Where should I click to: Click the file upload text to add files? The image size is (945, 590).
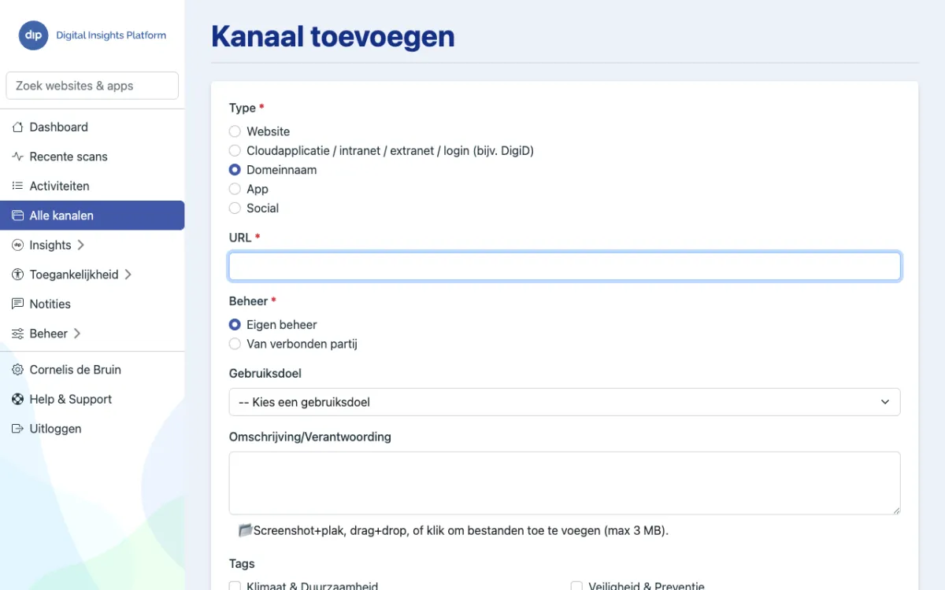[x=461, y=530]
